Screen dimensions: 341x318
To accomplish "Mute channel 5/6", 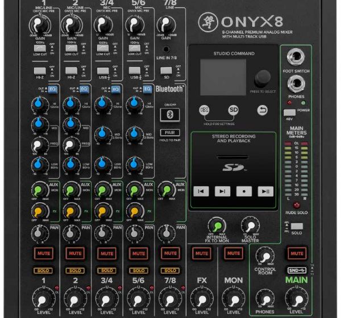I will (139, 253).
